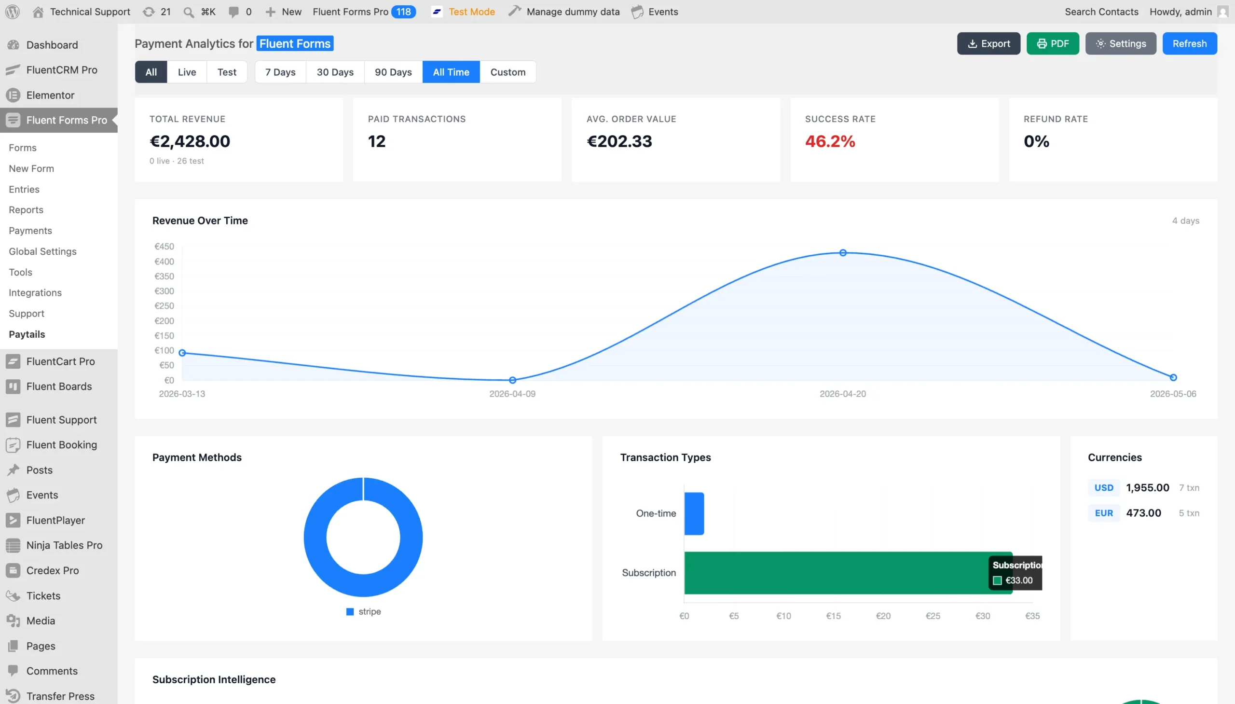The image size is (1235, 704).
Task: Click the Success Rate 46.2% value
Action: pyautogui.click(x=830, y=141)
